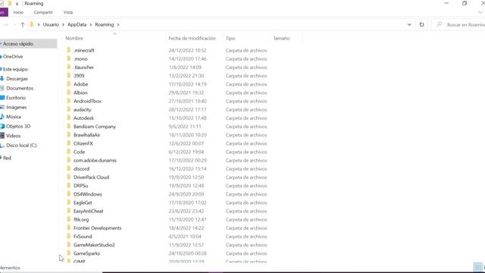The image size is (485, 273).
Task: Open the Vista ribbon tab
Action: point(68,12)
